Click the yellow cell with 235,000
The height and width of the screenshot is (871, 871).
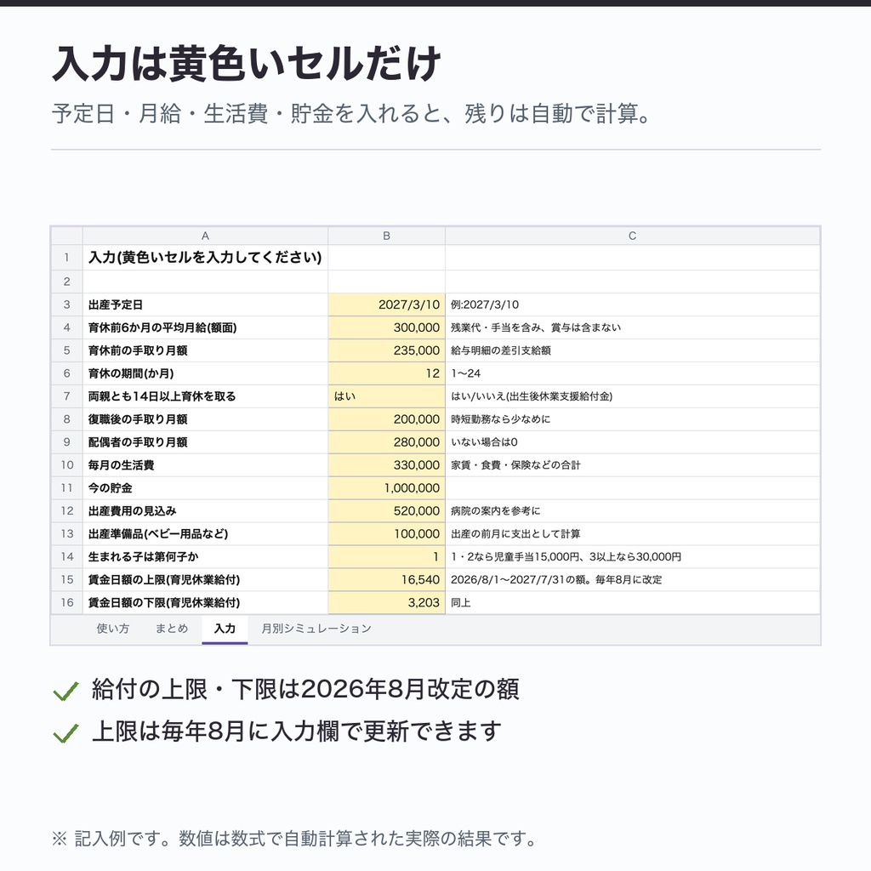tap(387, 350)
